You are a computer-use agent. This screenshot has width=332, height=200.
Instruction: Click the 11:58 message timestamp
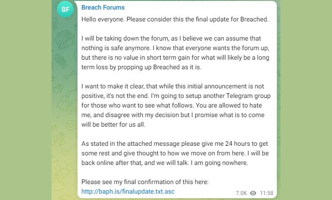pos(267,193)
